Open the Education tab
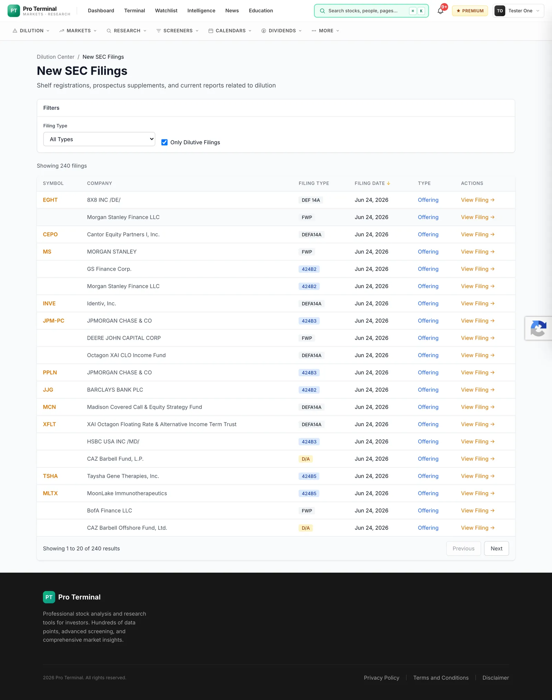 tap(261, 11)
